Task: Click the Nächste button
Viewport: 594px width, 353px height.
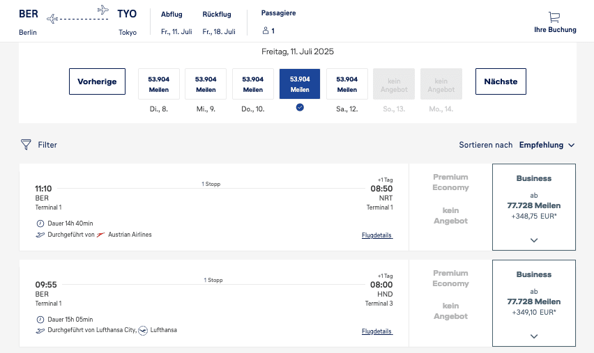Action: point(501,81)
